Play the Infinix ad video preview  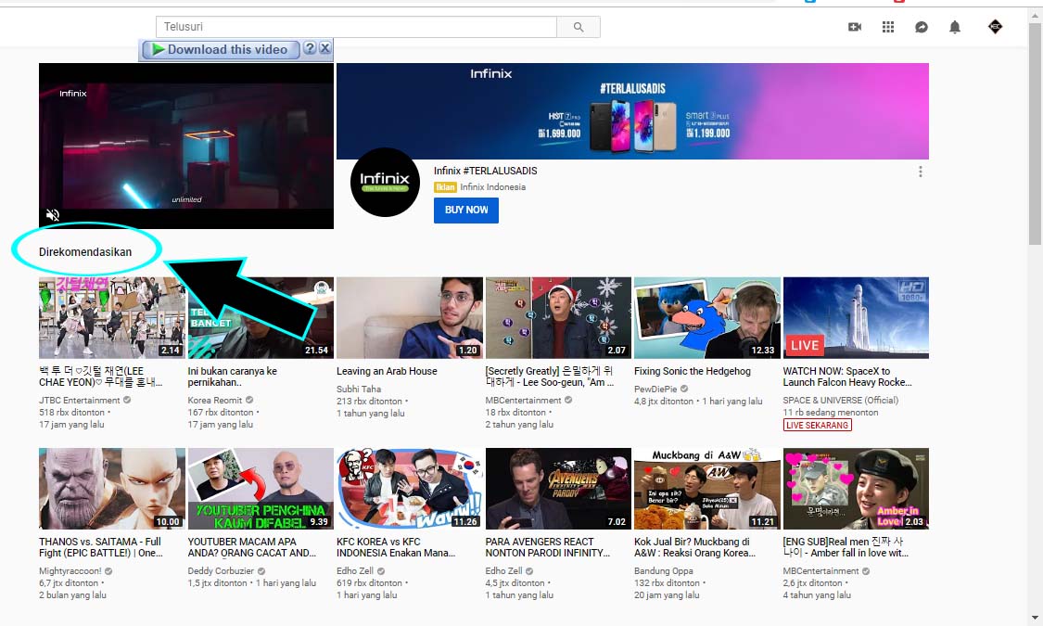[x=186, y=146]
